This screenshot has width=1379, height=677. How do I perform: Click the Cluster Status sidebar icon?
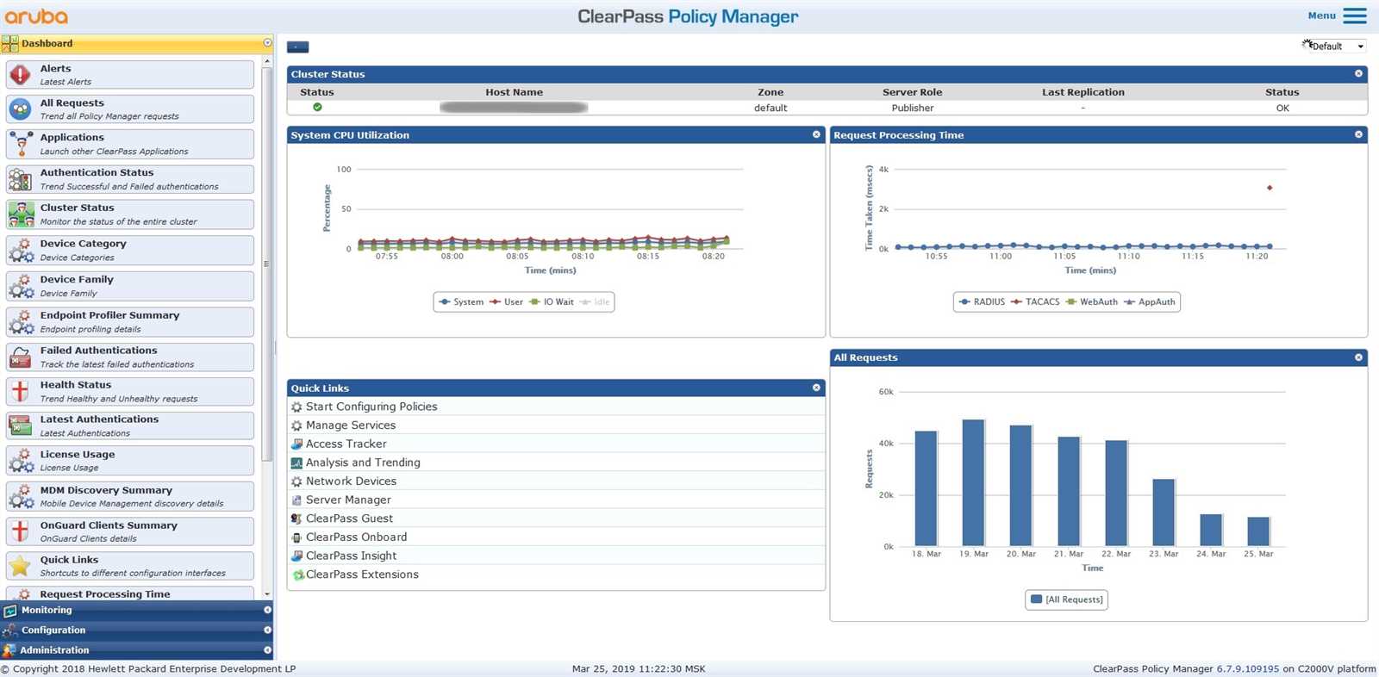[x=20, y=214]
